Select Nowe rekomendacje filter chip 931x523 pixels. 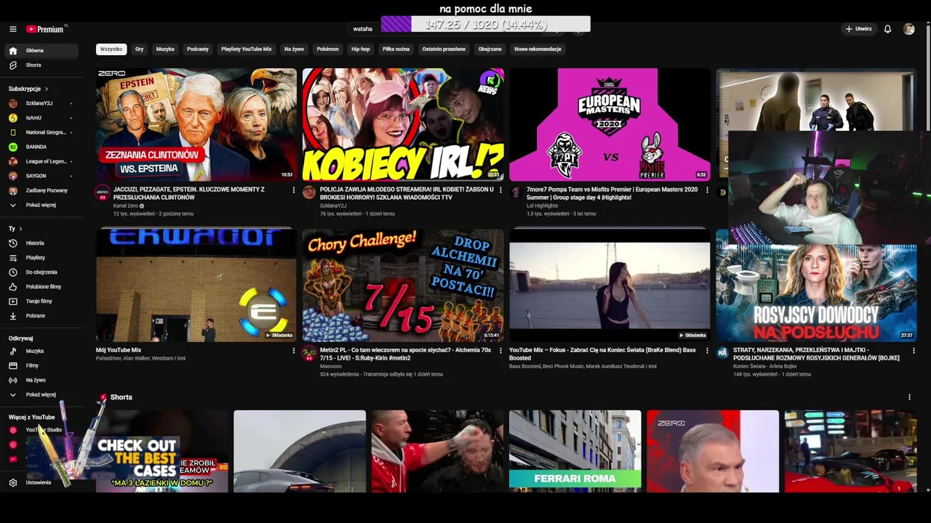(x=538, y=49)
